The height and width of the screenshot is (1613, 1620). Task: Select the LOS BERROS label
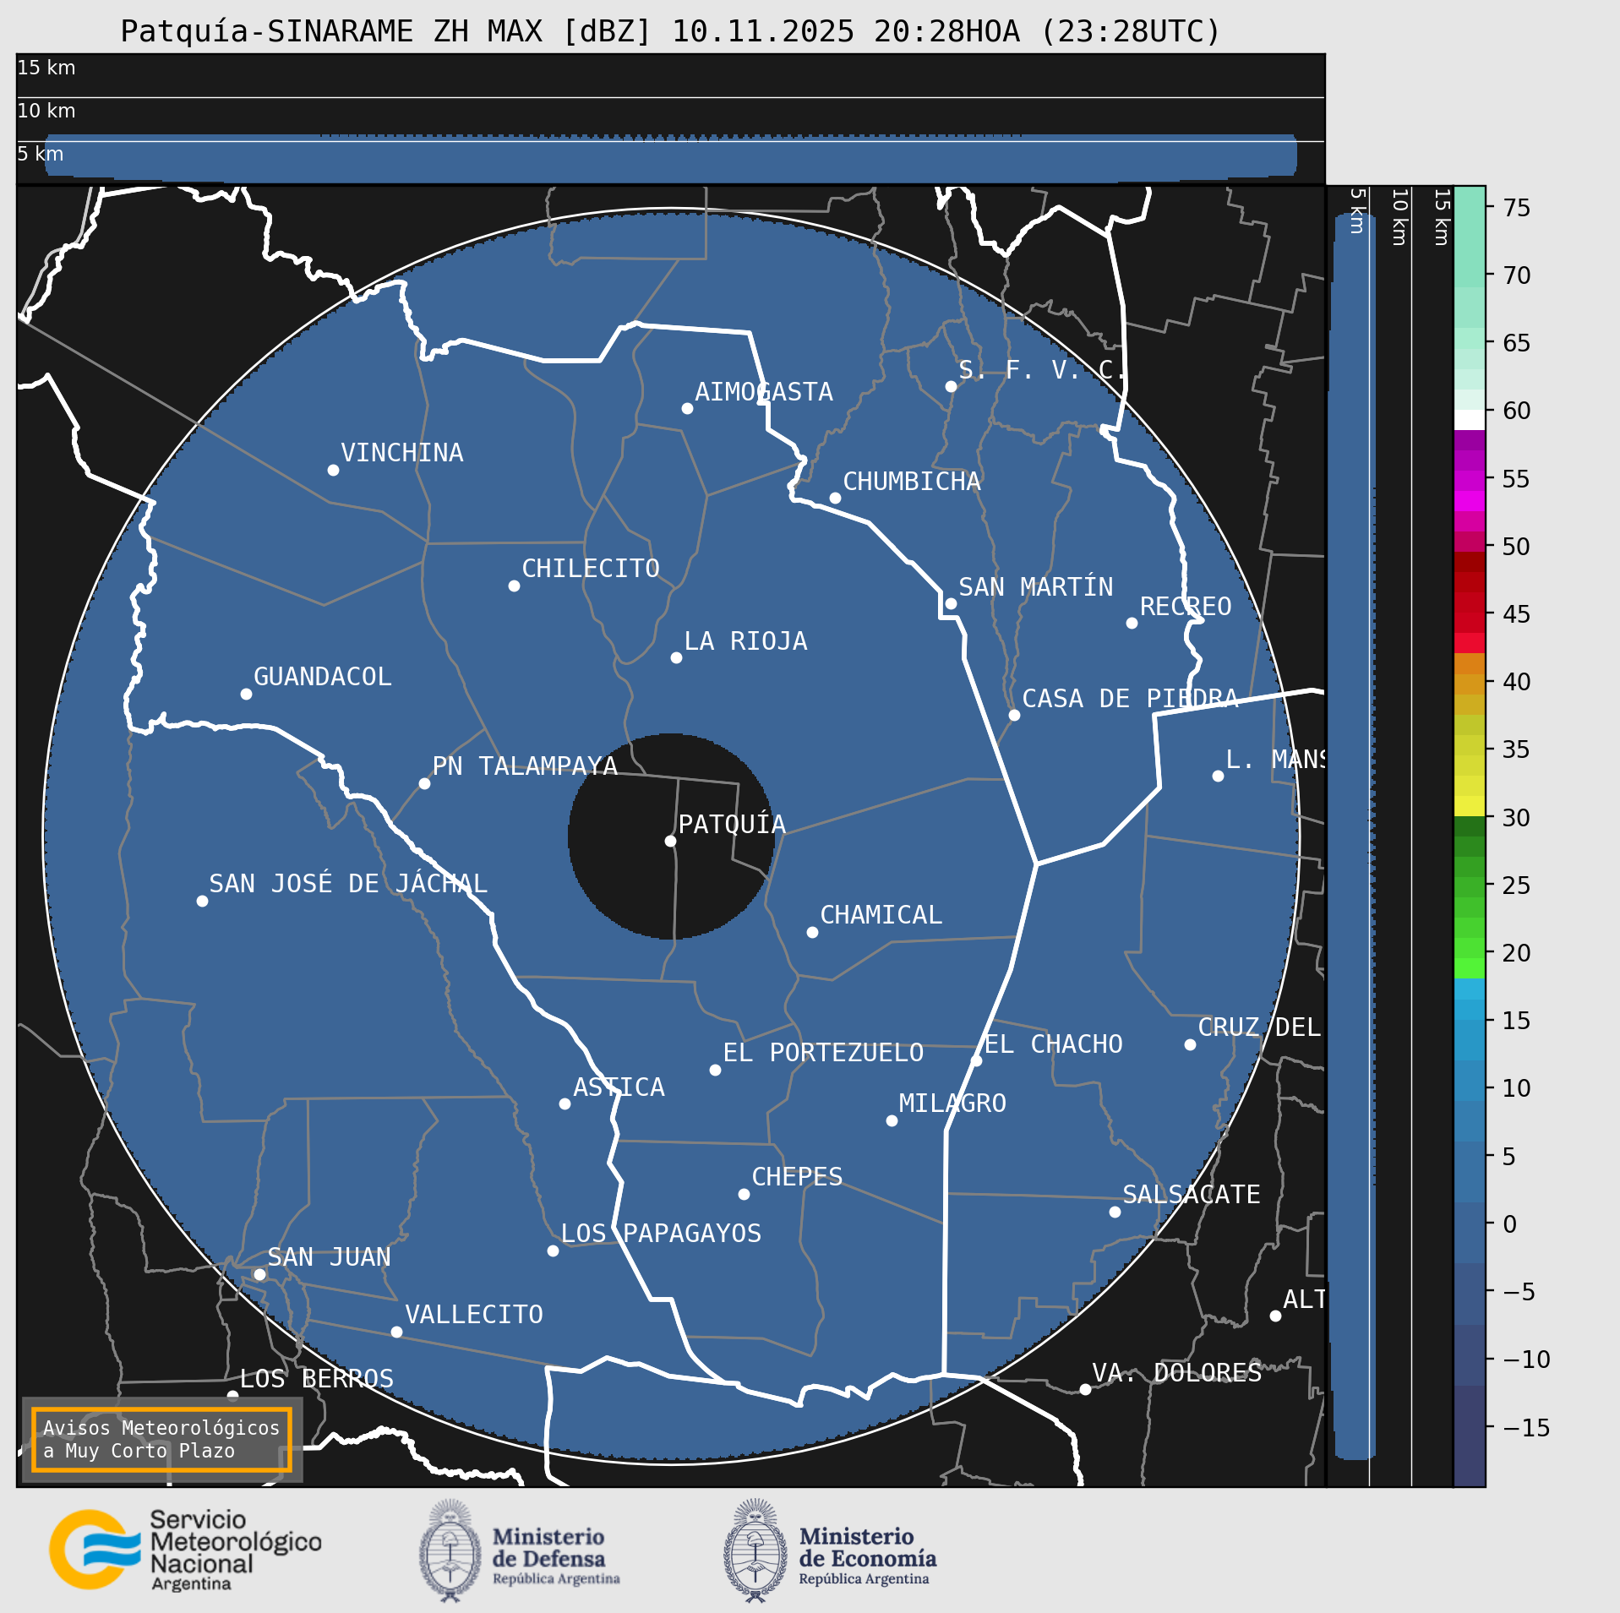(317, 1379)
